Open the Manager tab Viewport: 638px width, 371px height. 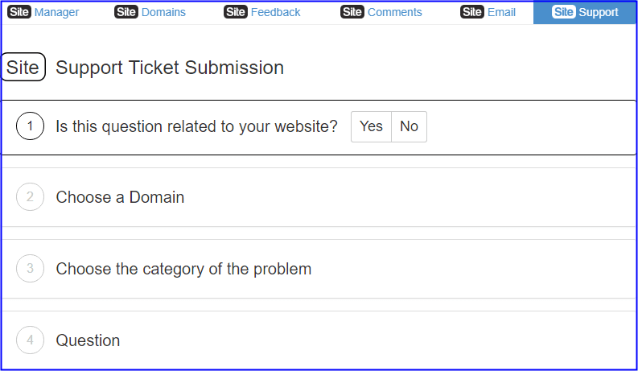(56, 12)
